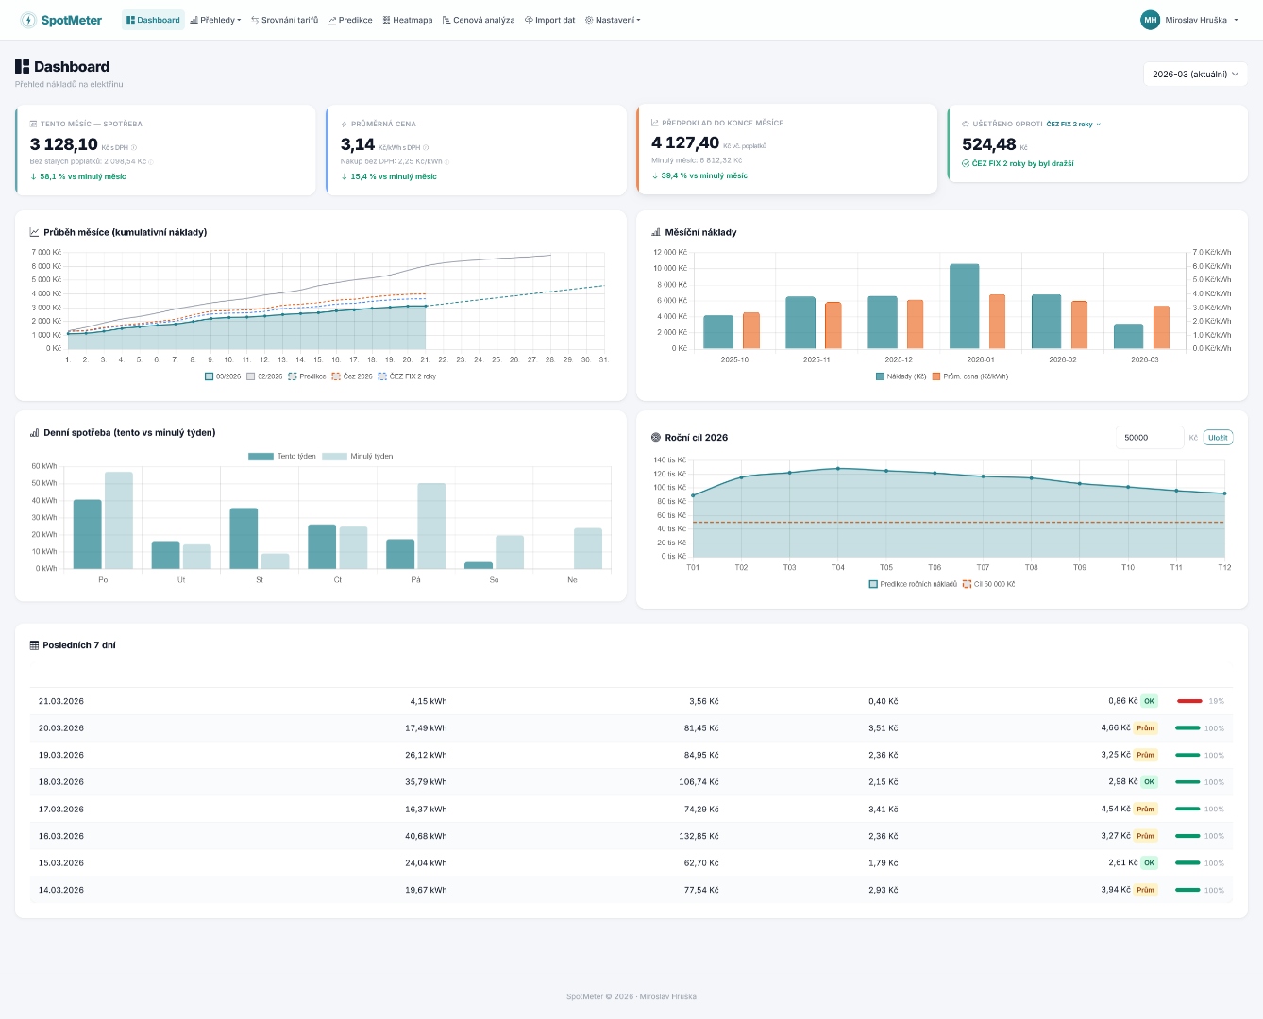Open Nastavení using the gear icon
This screenshot has height=1019, width=1263.
588,19
